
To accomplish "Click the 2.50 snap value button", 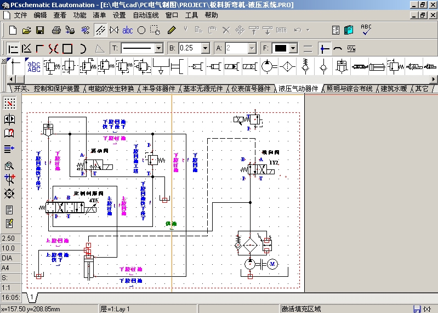I will pyautogui.click(x=11, y=238).
